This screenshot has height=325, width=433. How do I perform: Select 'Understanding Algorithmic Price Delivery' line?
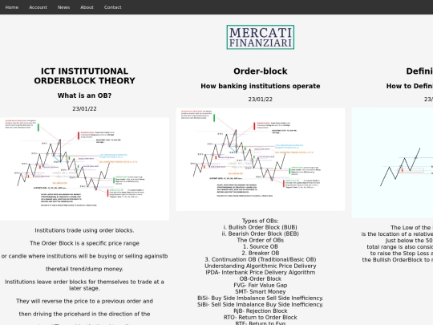coord(261,266)
